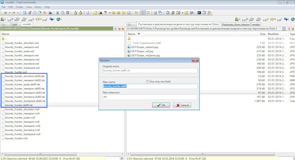Select file bounty_hunter_backpack.mdl
The image size is (295, 160).
(23, 134)
